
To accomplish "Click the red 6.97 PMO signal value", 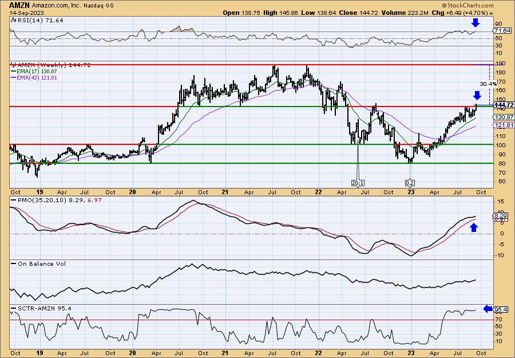I will (x=95, y=199).
